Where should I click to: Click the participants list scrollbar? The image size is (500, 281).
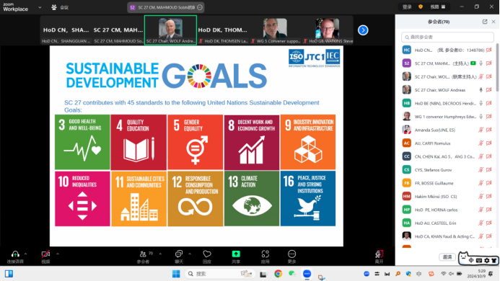497,67
